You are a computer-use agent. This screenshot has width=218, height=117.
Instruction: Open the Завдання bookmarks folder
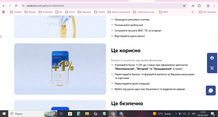[x=84, y=12]
